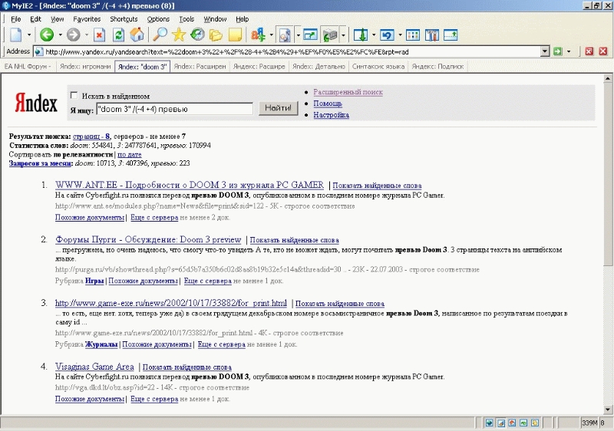Switch to the 'Синтаксис языка' tab

coord(378,67)
